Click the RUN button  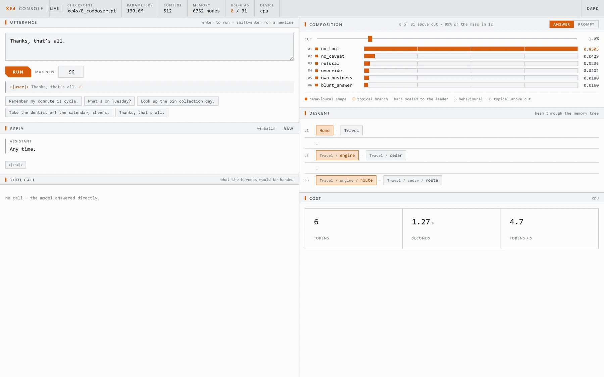point(18,72)
